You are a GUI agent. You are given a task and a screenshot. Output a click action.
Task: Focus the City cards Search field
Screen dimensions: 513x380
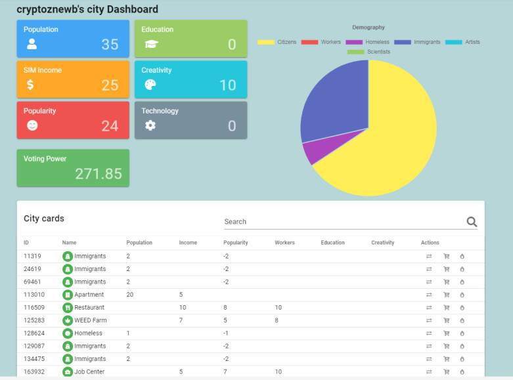(344, 222)
